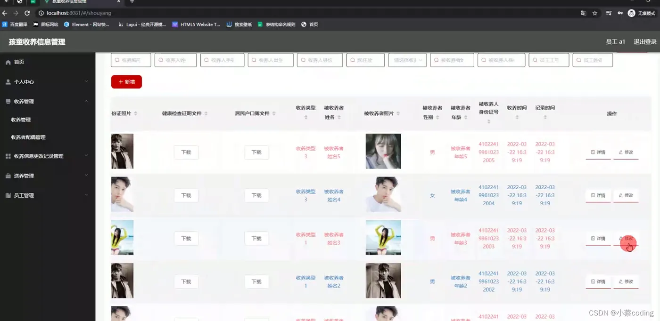
Task: Open 被收养者照片 thumbnail in 姓名5 row
Action: click(x=383, y=151)
